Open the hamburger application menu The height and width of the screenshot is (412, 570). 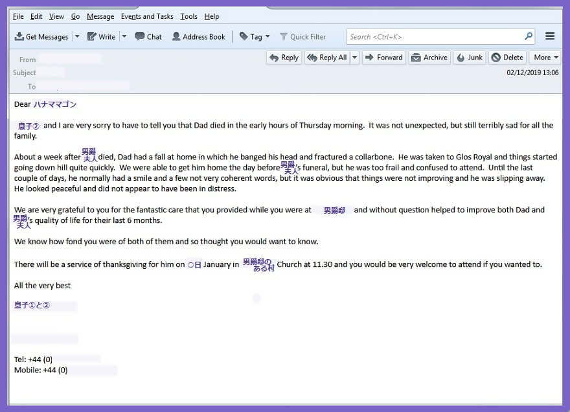550,36
